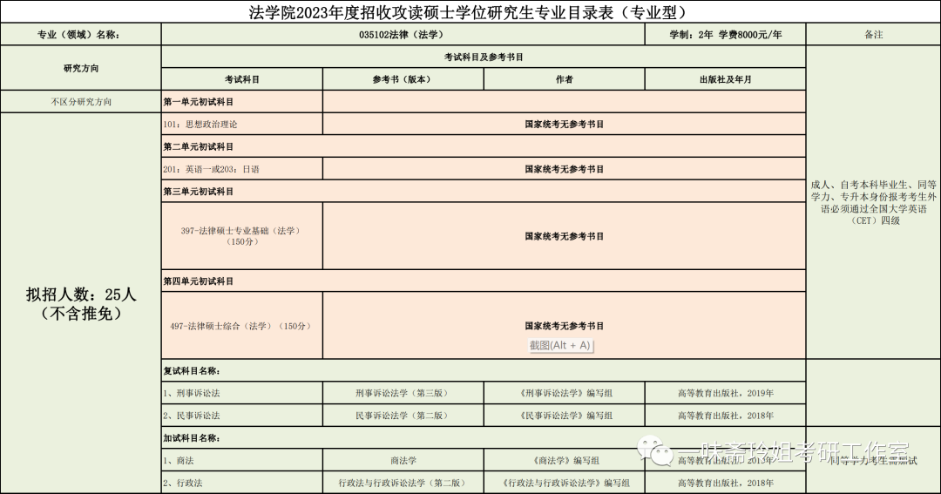The height and width of the screenshot is (494, 941).
Task: Click the CET四级 remark cell on the right
Action: click(873, 203)
